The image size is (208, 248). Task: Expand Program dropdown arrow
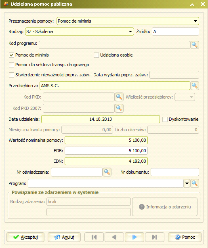click(187, 183)
